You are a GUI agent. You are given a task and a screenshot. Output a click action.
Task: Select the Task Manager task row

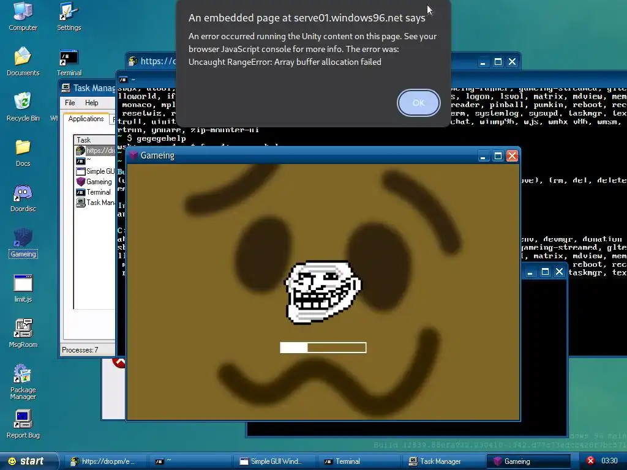[96, 203]
